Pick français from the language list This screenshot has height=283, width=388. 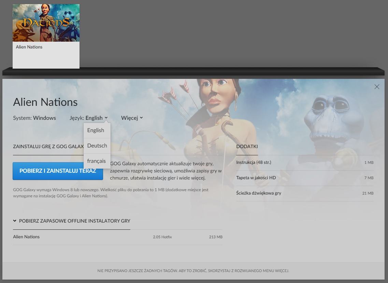point(97,161)
